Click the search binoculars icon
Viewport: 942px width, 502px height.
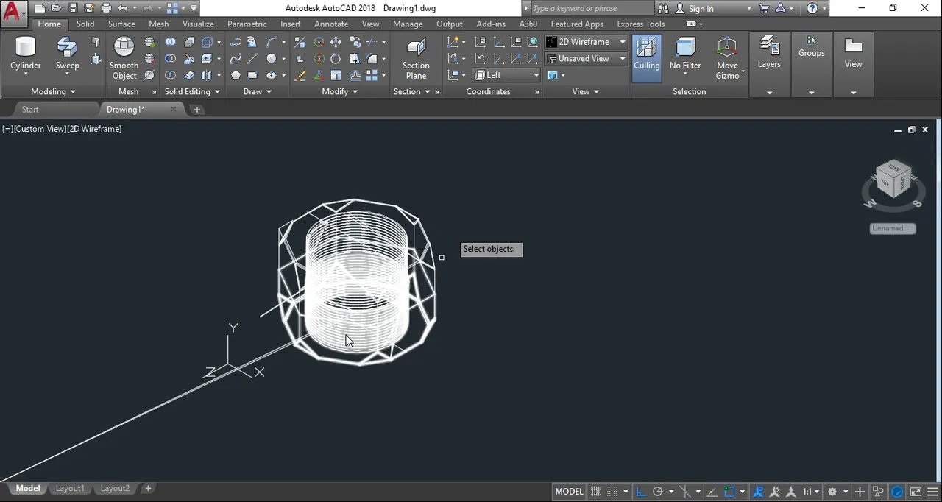[x=663, y=8]
